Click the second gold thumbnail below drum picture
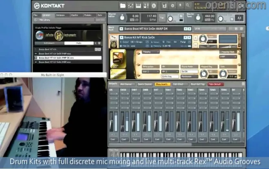Image resolution: width=269 pixels, height=169 pixels. click(x=118, y=74)
